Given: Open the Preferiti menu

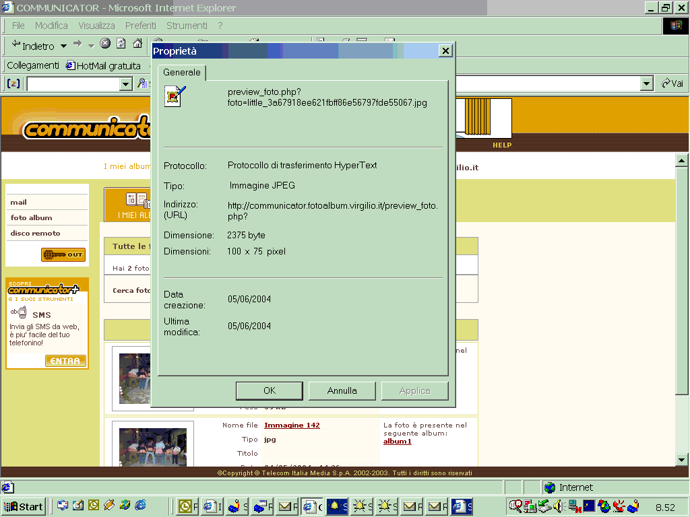Looking at the screenshot, I should coord(140,26).
